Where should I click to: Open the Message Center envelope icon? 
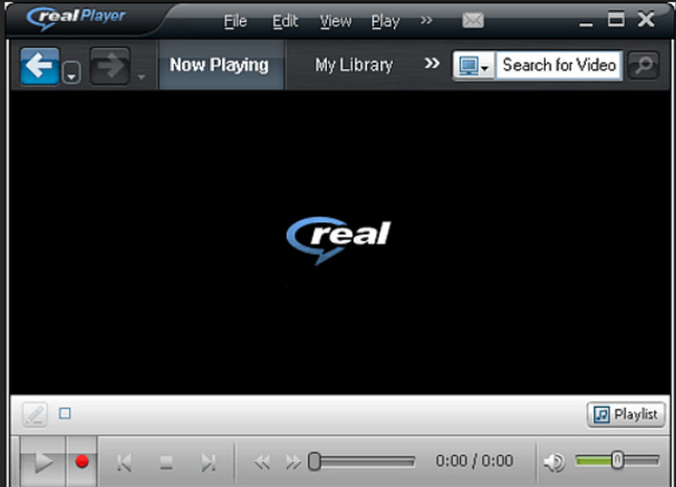pyautogui.click(x=473, y=19)
